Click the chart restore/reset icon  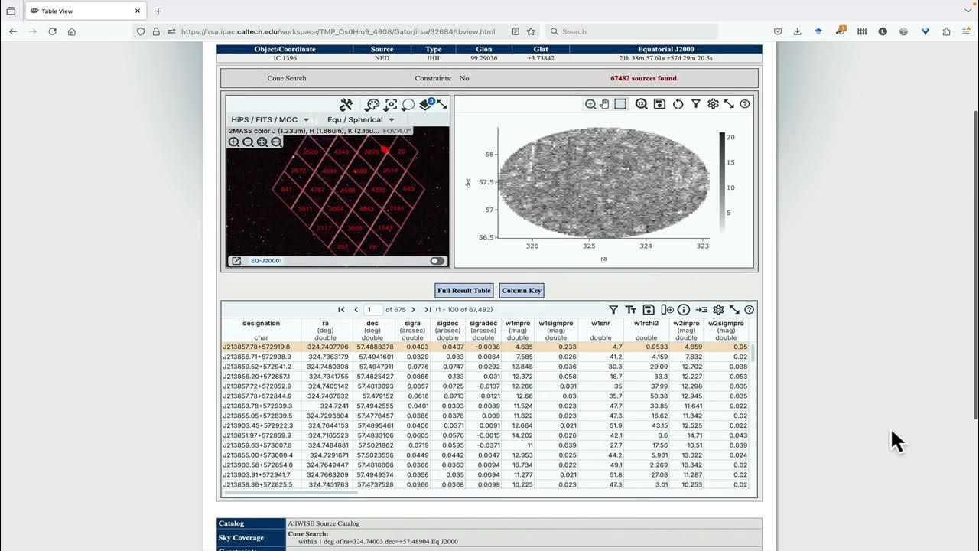[678, 104]
